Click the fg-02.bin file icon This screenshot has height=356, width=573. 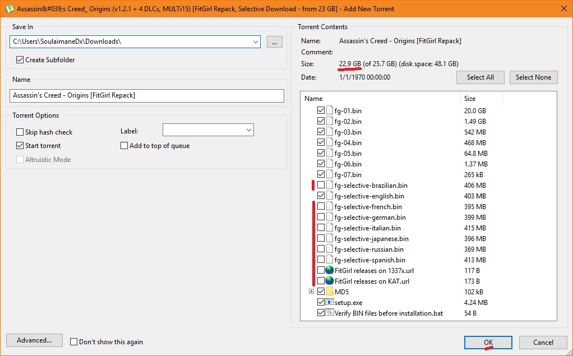(330, 121)
